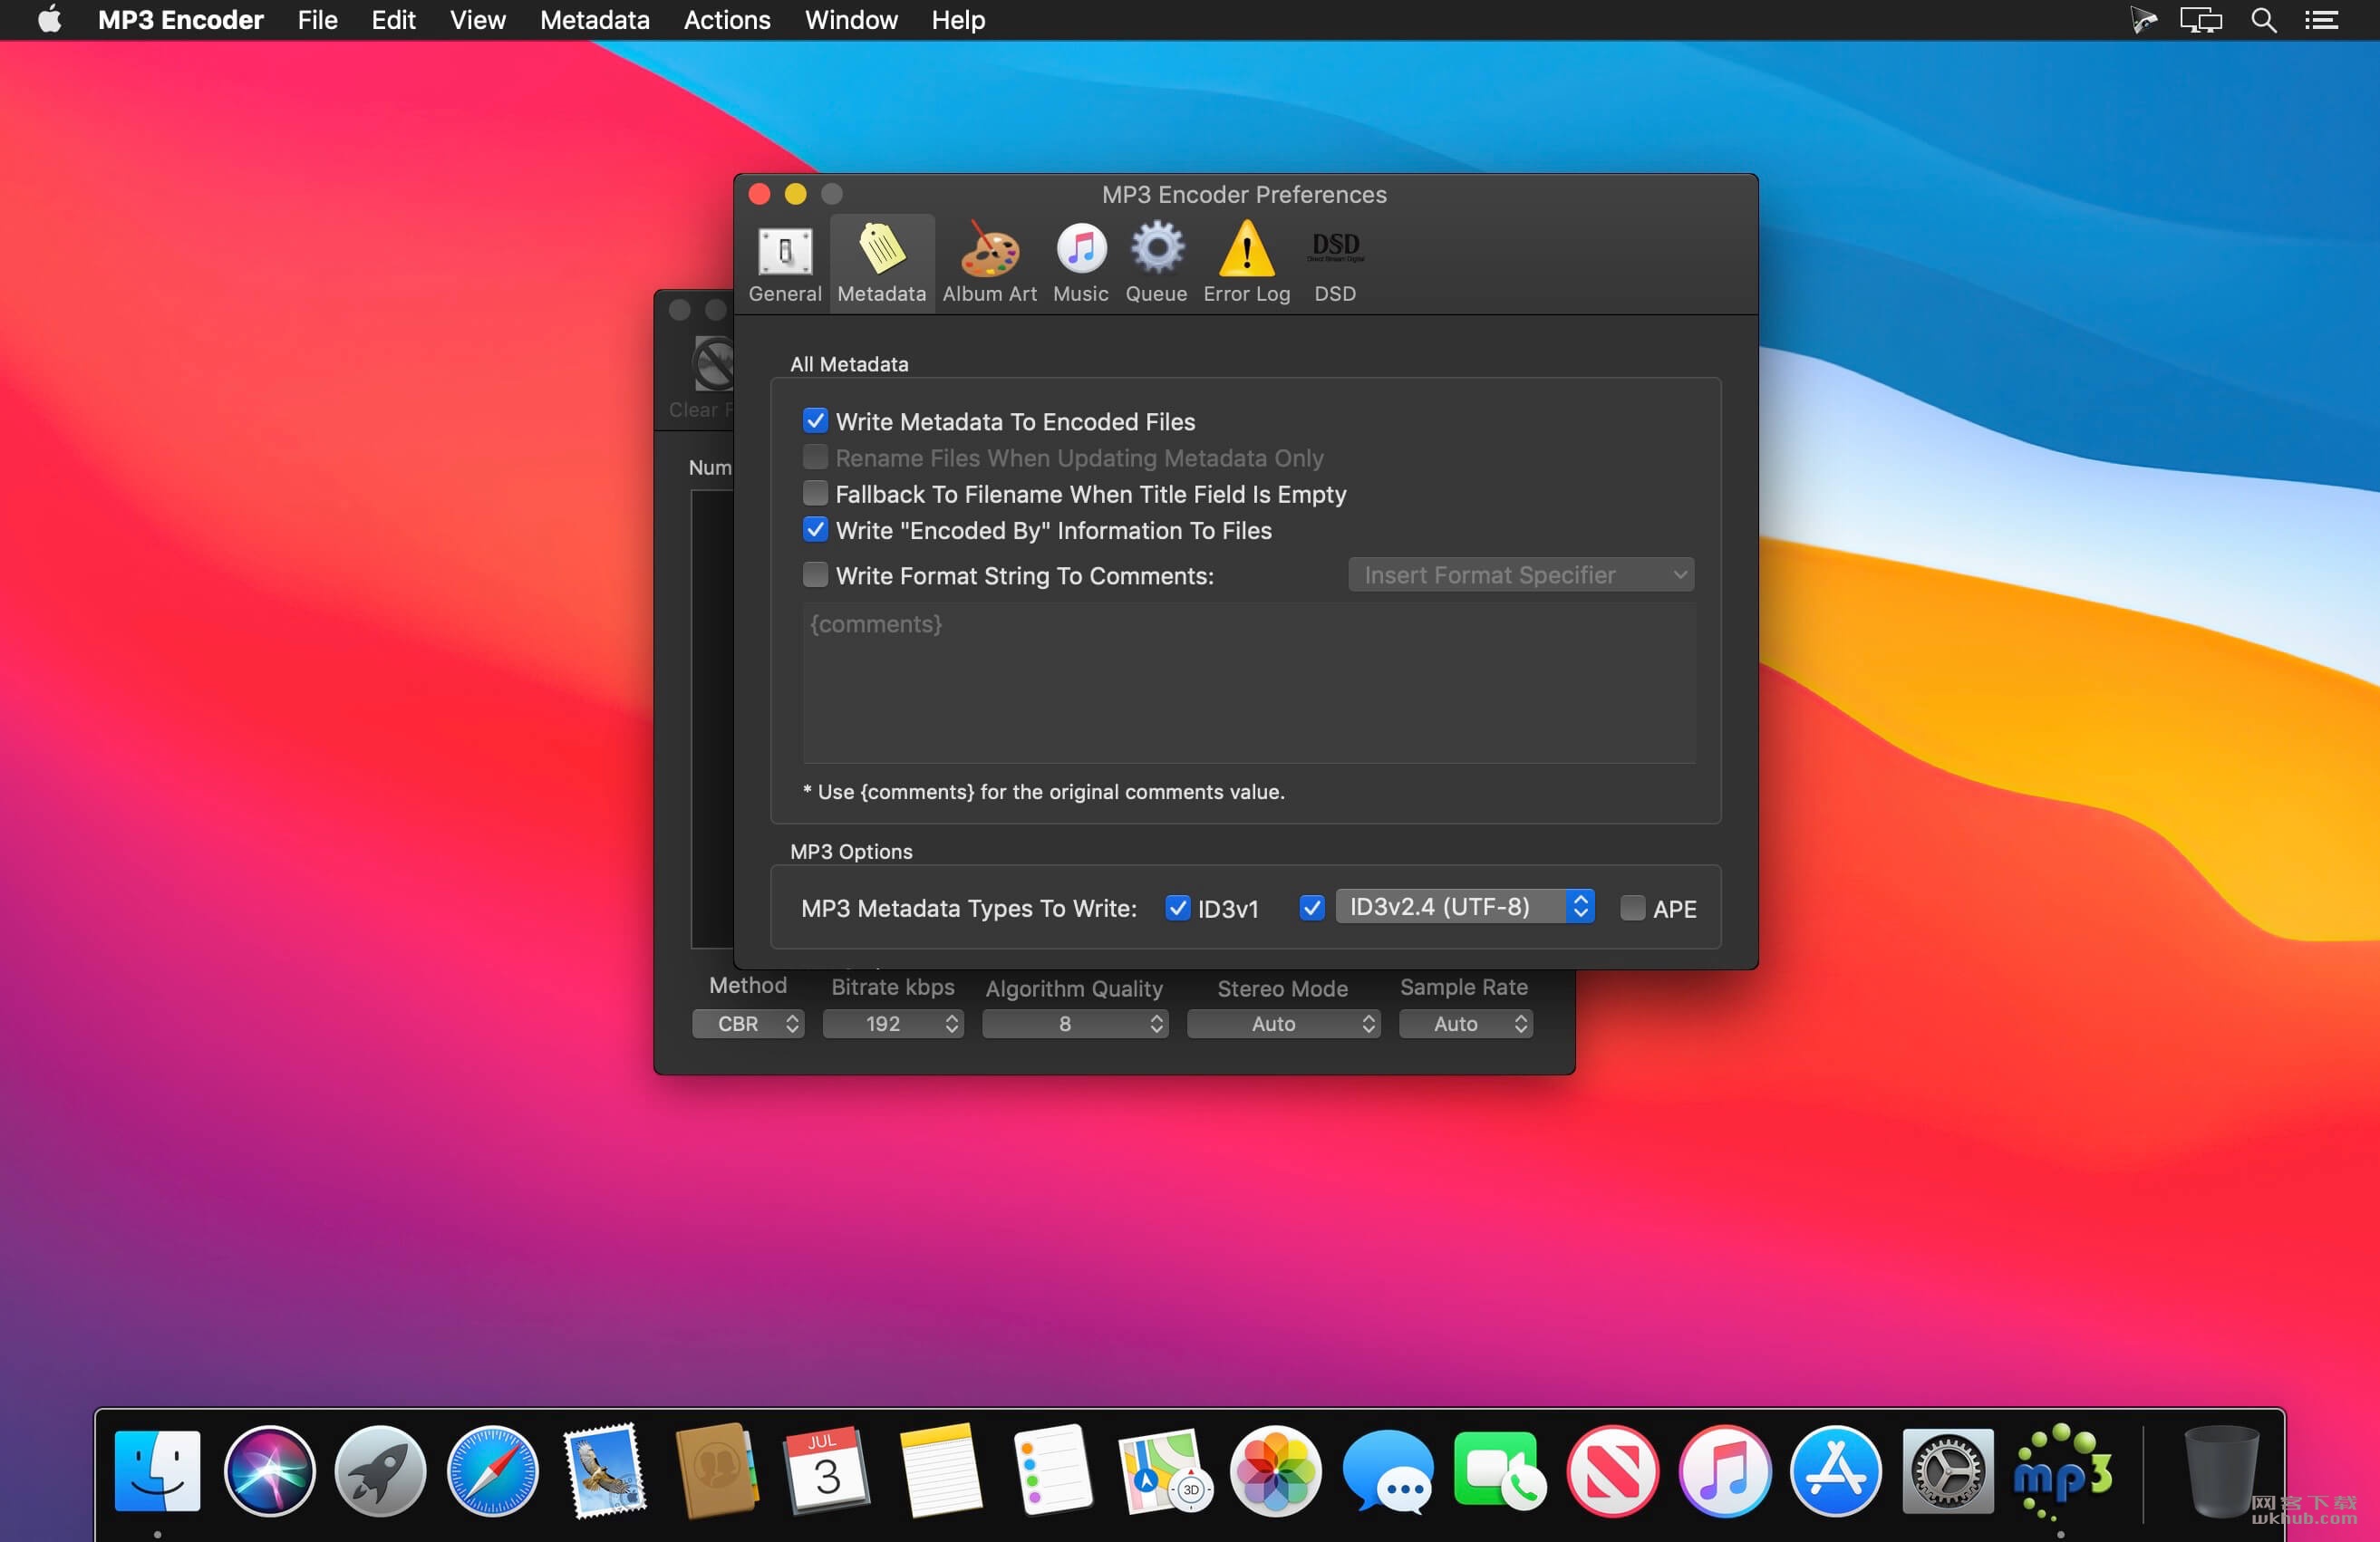Open the Bitrate kbps 192 dropdown

click(x=893, y=1024)
